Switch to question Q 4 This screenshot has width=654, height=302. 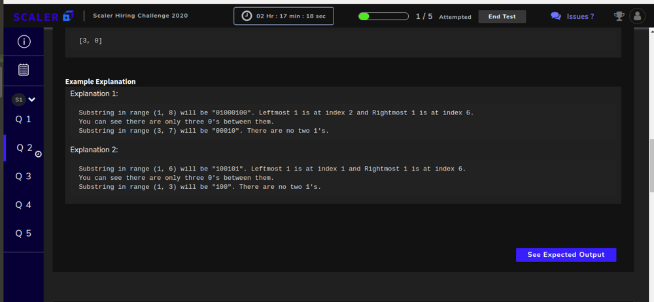[24, 205]
